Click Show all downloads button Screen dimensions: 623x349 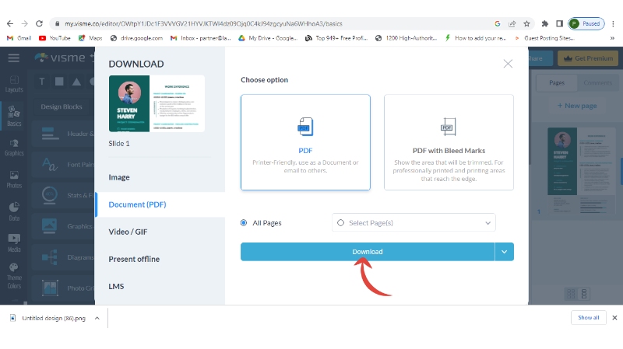coord(588,318)
